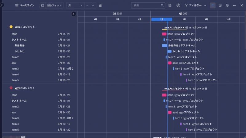This screenshot has width=246, height=138.
Task: Click the xxxxプロジェクト yellow color dot
Action: 11,27
